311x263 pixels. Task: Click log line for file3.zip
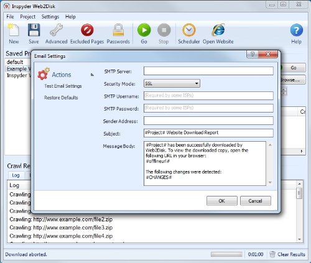[61, 228]
